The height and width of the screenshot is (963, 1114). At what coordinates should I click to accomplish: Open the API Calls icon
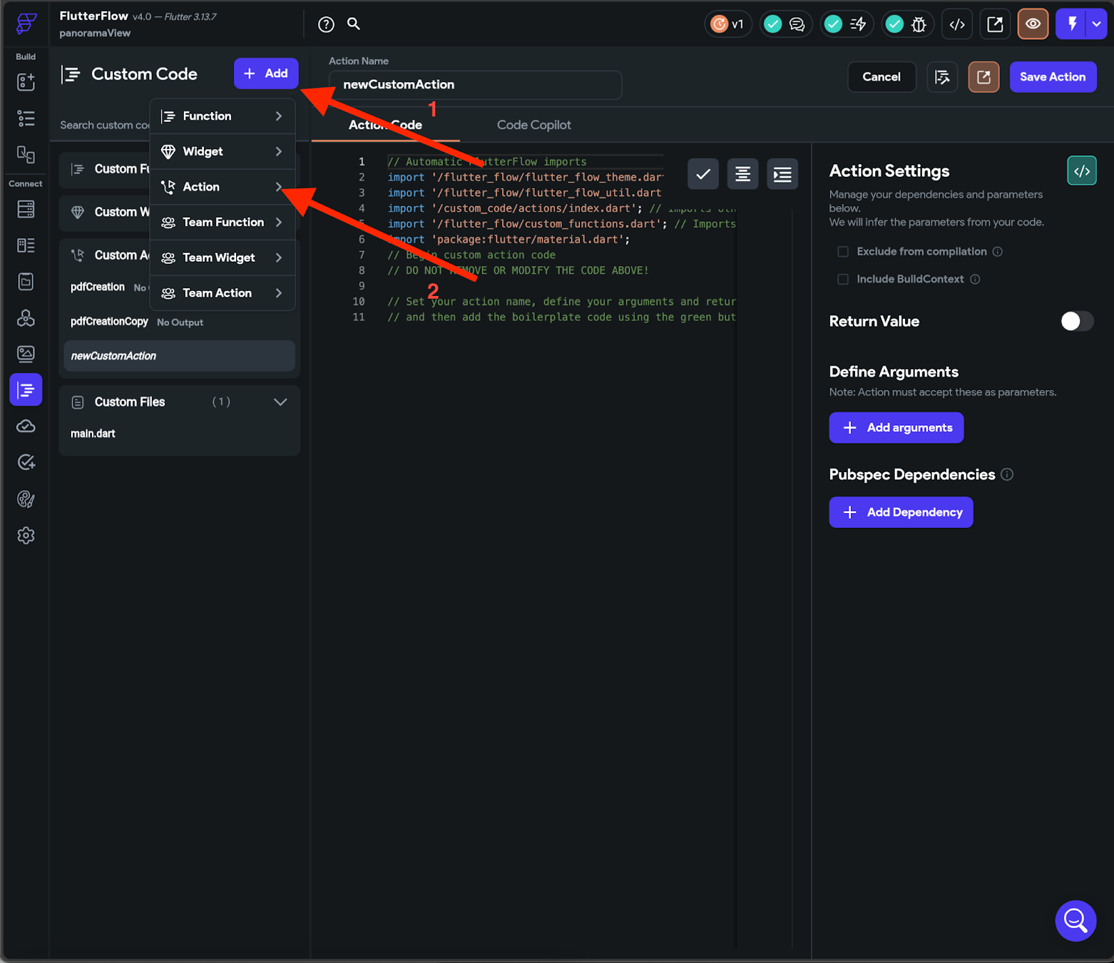26,318
